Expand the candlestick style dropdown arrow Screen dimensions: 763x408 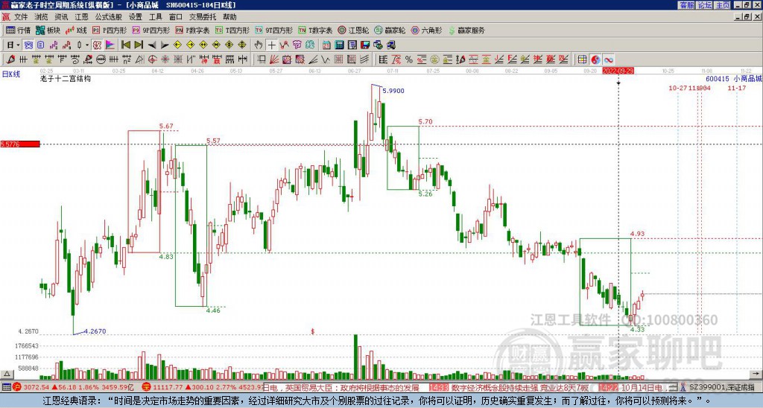(87, 45)
